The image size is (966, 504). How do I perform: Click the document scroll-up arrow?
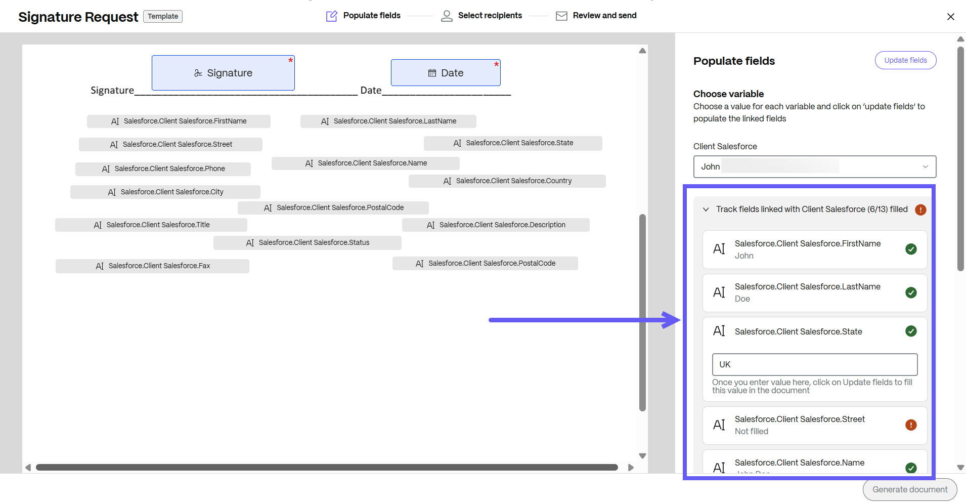click(642, 51)
